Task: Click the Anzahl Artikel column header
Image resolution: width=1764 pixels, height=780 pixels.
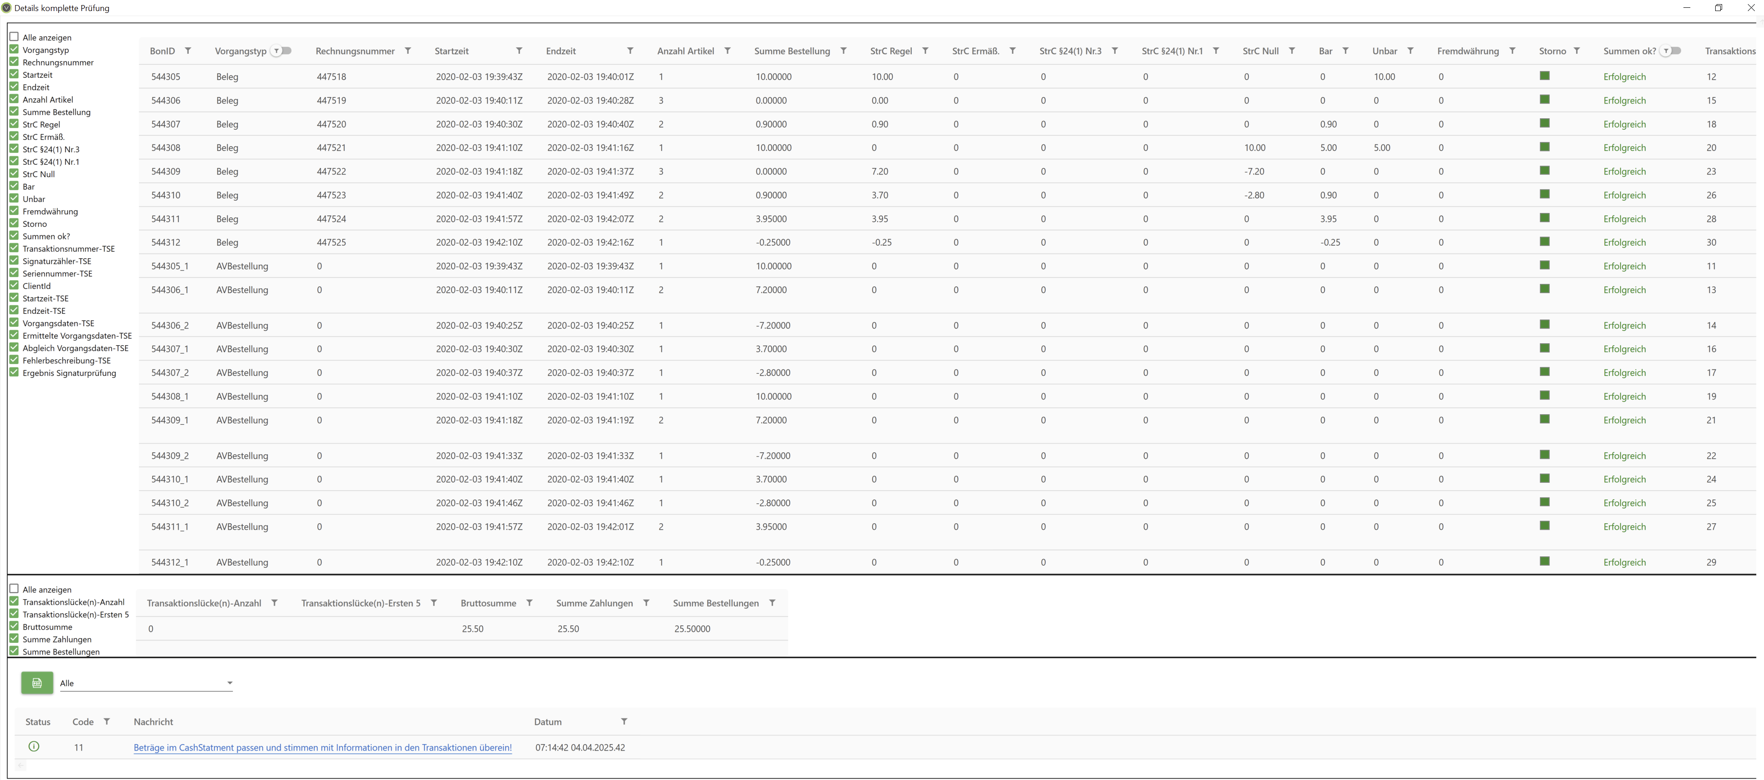Action: click(x=685, y=51)
